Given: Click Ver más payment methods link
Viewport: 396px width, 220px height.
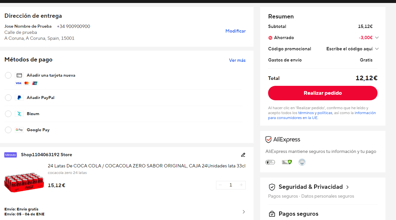Looking at the screenshot, I should coord(237,60).
